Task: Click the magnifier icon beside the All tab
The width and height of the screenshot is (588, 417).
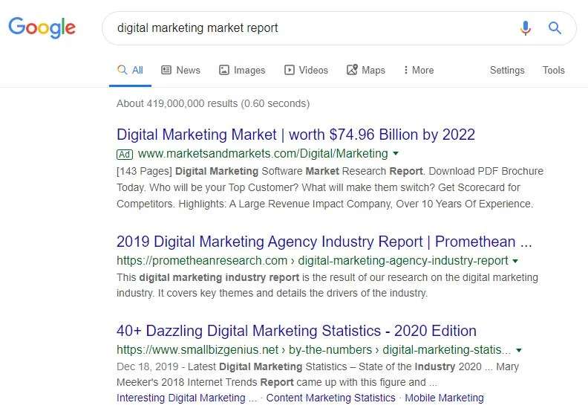Action: pyautogui.click(x=122, y=70)
